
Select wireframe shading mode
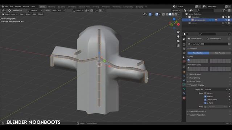(x=167, y=14)
